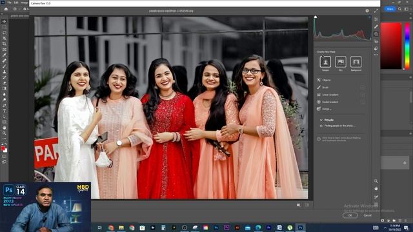Open Camera Raw preferences gear icon
413x232 pixels.
click(367, 11)
